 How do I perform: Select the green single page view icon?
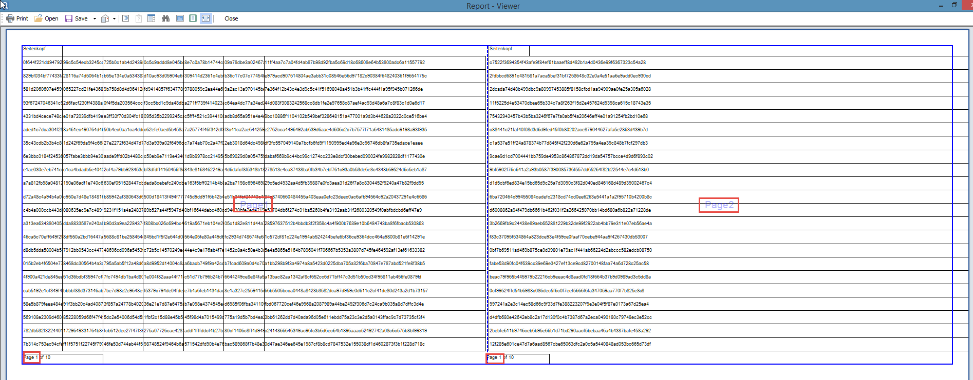pyautogui.click(x=193, y=18)
